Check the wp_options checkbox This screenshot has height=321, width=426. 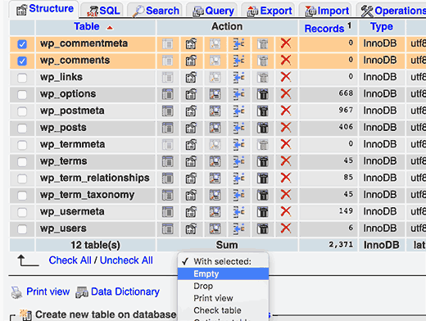tap(22, 94)
